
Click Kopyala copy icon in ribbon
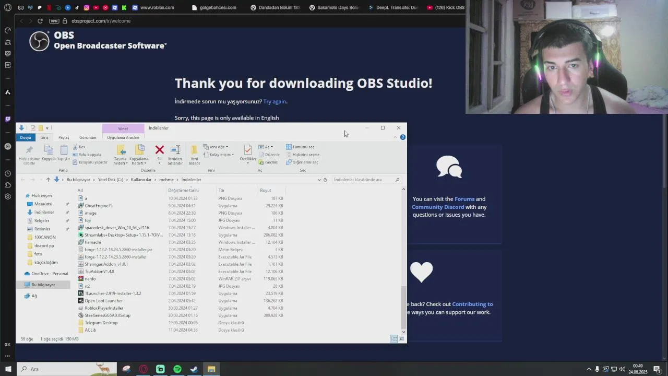[x=49, y=150]
